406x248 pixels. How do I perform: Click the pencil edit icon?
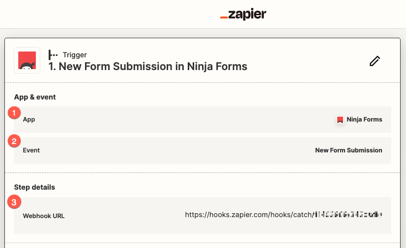[375, 61]
